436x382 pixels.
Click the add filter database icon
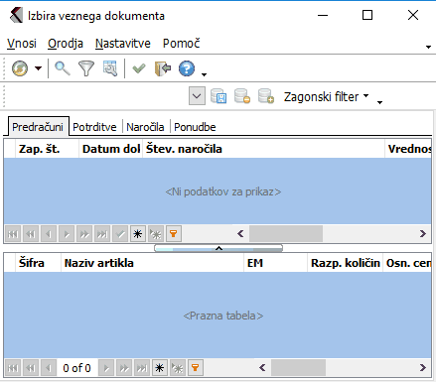266,96
